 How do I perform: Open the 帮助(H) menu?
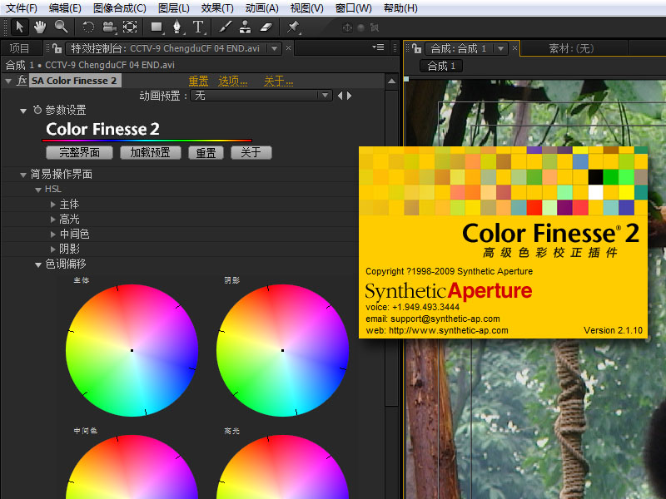[x=400, y=8]
